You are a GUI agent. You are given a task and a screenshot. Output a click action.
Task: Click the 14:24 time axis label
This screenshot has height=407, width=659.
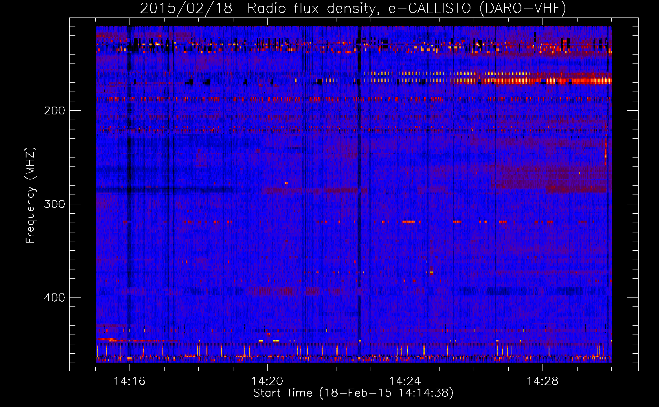(405, 381)
